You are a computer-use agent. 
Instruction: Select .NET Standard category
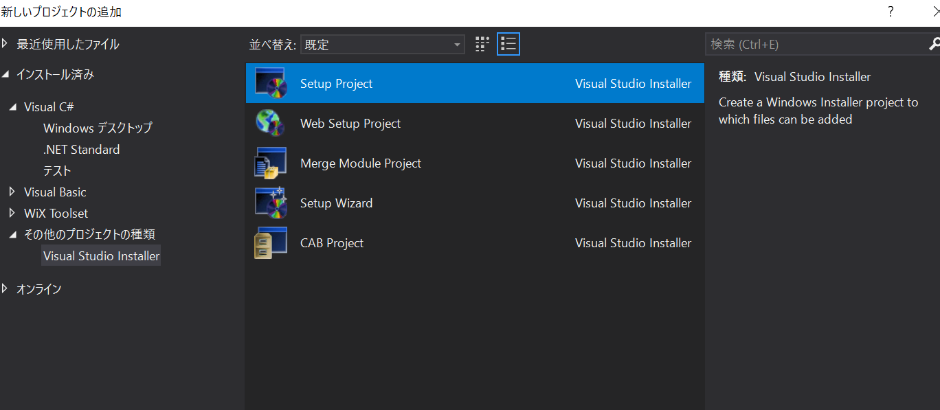coord(81,149)
